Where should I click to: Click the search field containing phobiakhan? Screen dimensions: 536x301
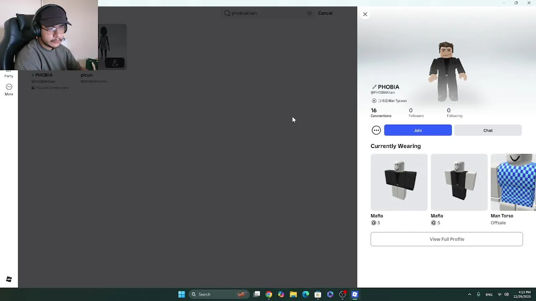(267, 13)
